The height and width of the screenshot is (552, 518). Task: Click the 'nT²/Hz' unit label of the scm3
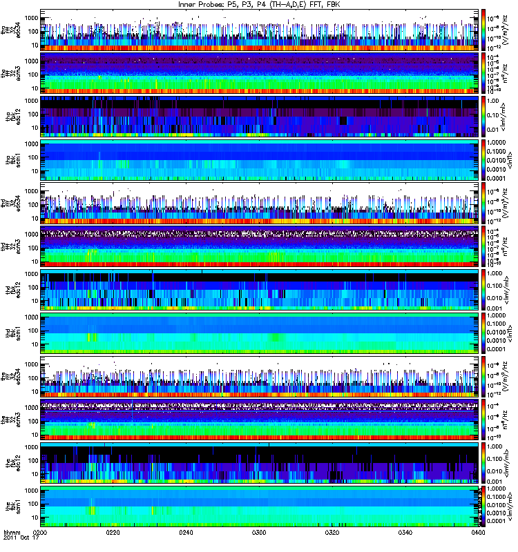coord(505,420)
